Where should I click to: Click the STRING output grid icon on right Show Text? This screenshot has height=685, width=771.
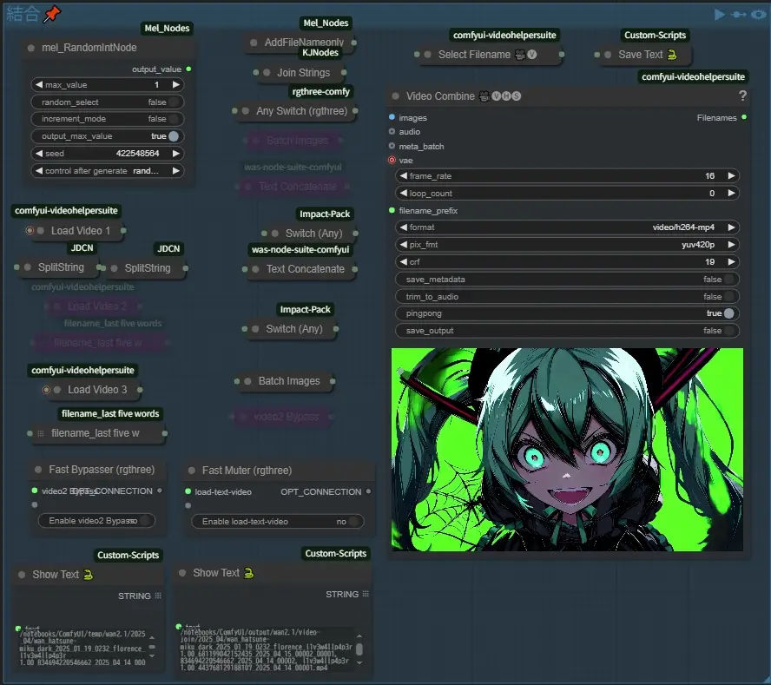(366, 594)
